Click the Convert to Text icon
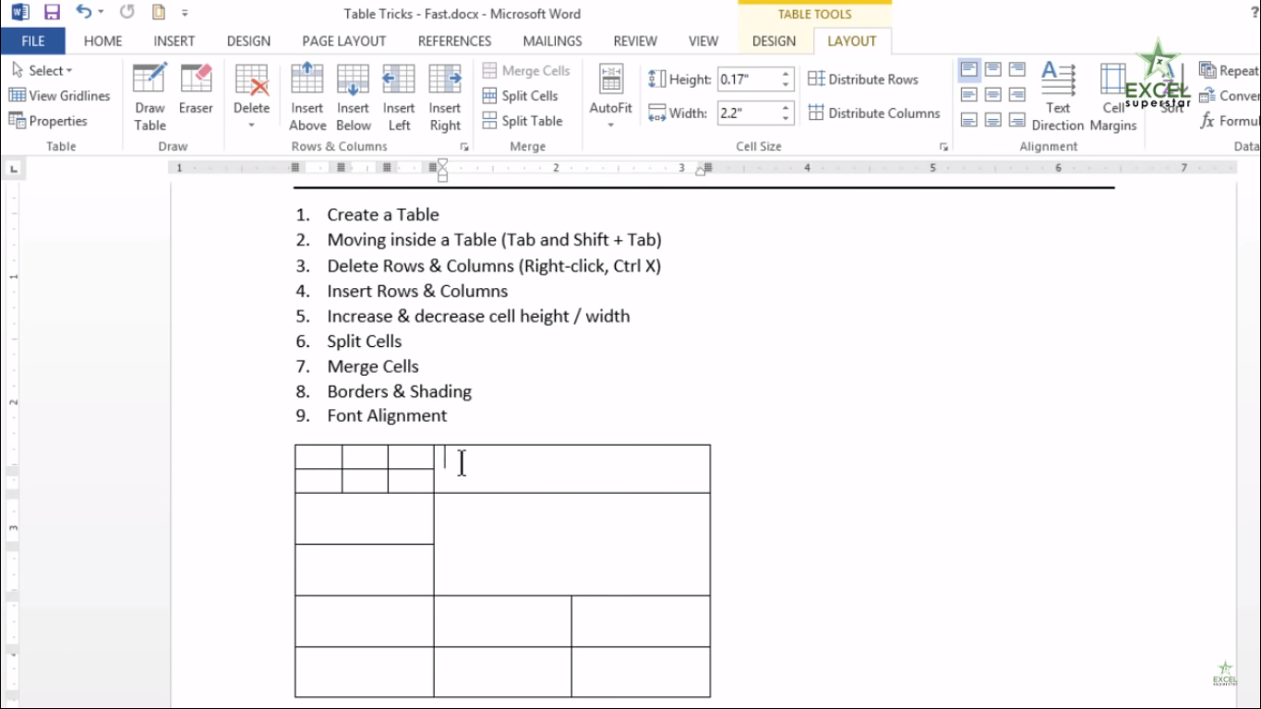The width and height of the screenshot is (1261, 709). click(1207, 95)
